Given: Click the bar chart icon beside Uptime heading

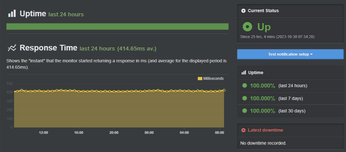Looking at the screenshot, I should (x=12, y=13).
